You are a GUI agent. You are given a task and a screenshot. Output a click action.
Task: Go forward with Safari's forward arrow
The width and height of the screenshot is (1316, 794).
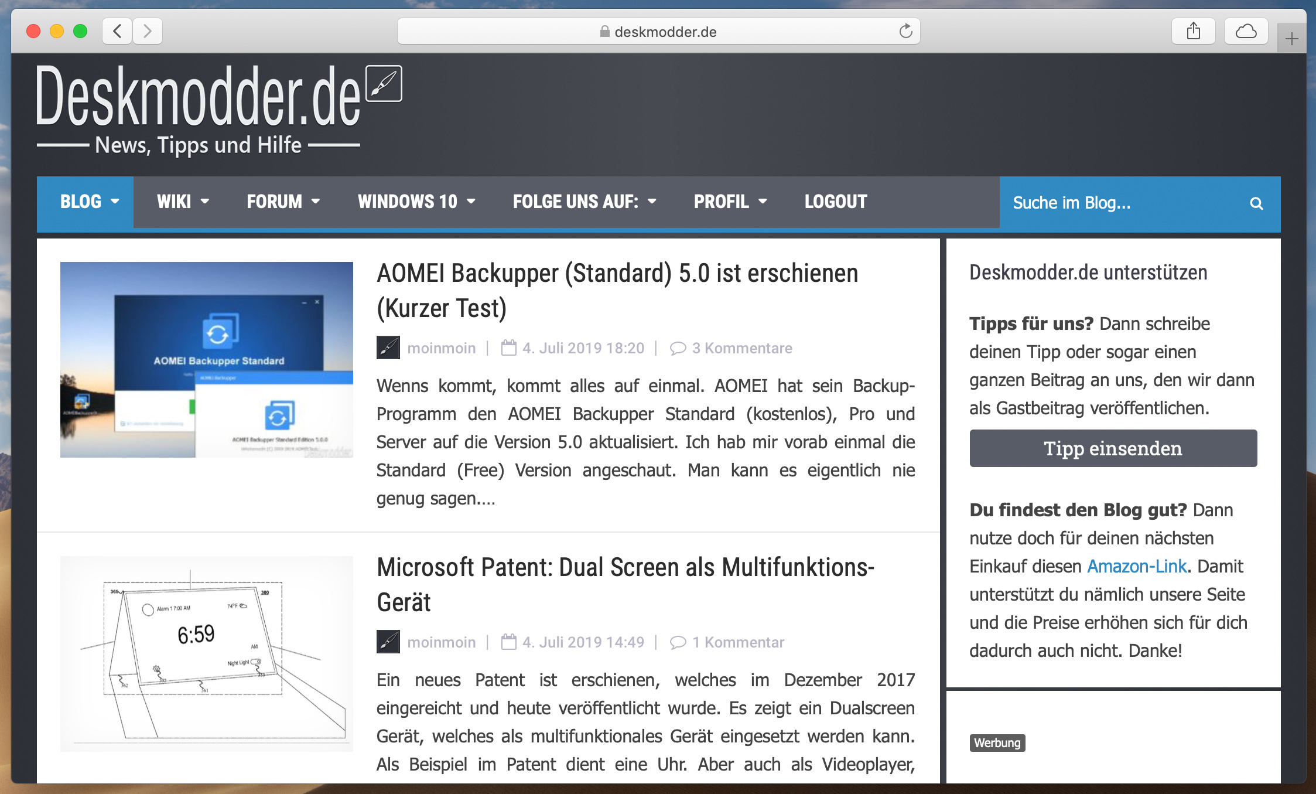click(148, 31)
